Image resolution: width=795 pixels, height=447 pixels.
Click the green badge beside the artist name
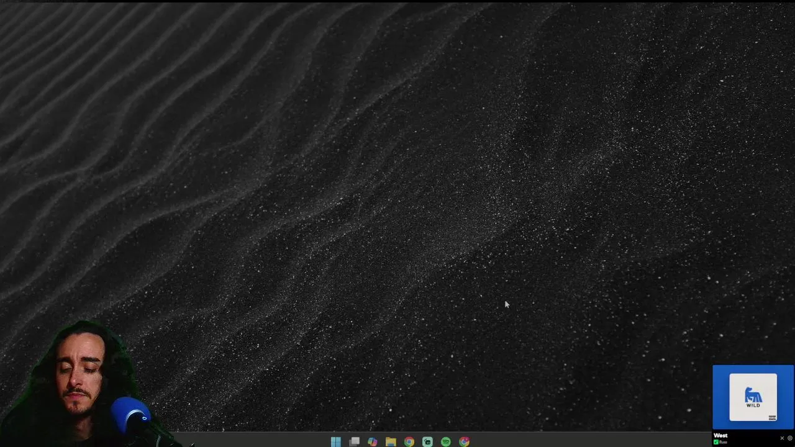[x=716, y=442]
